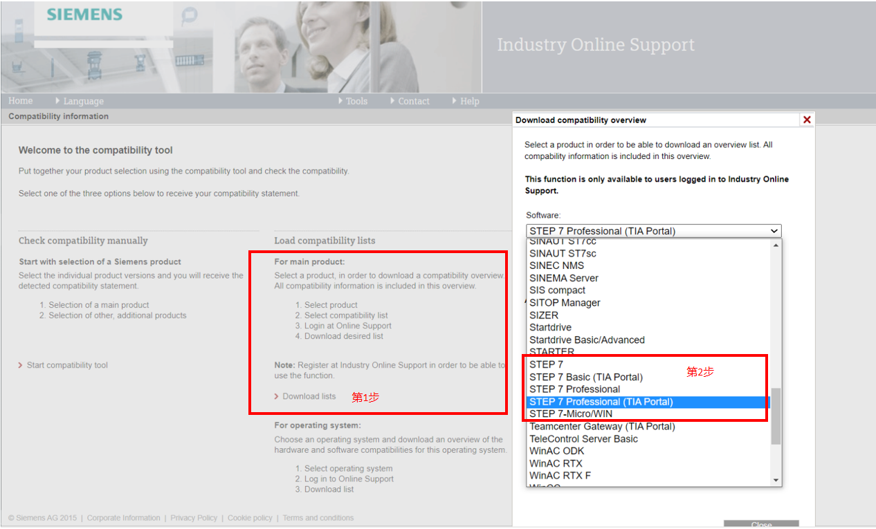Select STEP 7 Basic (TIA Portal) option
Image resolution: width=876 pixels, height=529 pixels.
click(648, 377)
